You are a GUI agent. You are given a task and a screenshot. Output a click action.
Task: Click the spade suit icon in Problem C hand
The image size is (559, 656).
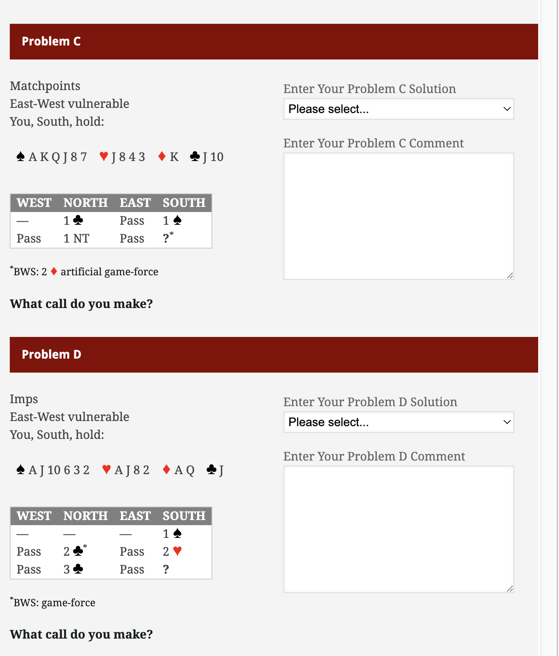coord(20,157)
